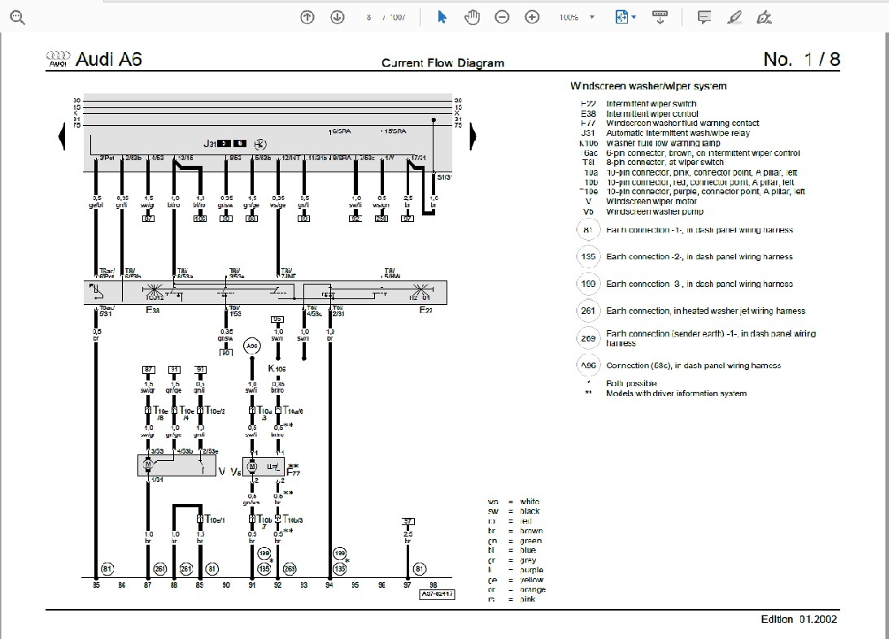Click the current page number field
889x639 pixels.
click(x=369, y=18)
